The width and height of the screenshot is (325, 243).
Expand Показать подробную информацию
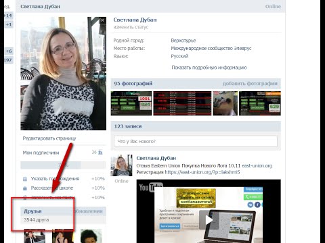pos(209,67)
